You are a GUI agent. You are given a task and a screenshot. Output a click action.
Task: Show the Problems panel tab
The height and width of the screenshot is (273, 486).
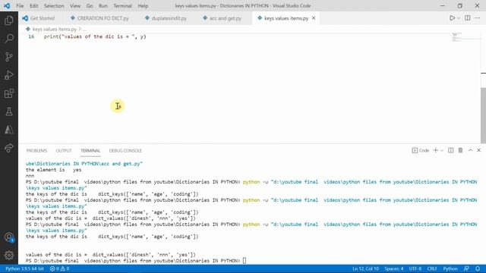[x=36, y=151]
